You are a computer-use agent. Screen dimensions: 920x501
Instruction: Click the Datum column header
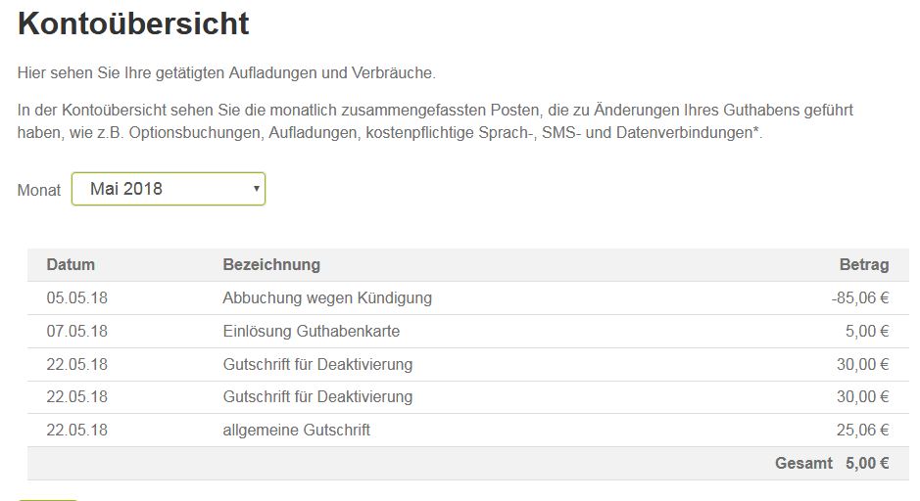coord(71,264)
